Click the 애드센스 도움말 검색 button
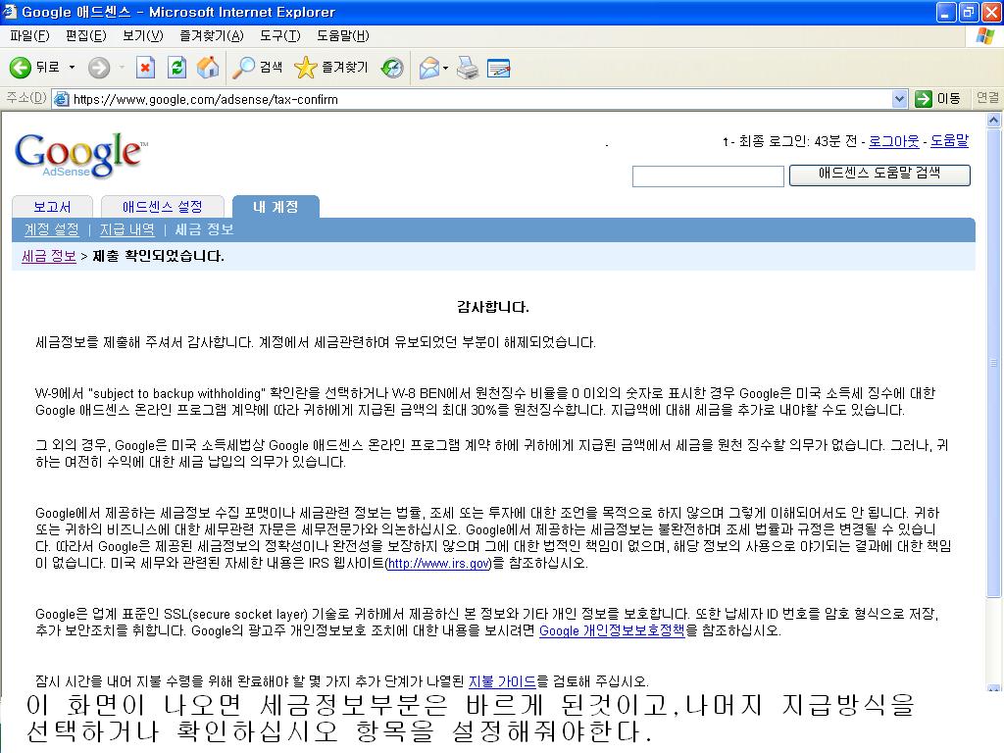Screen dimensions: 1004x753 tap(879, 175)
